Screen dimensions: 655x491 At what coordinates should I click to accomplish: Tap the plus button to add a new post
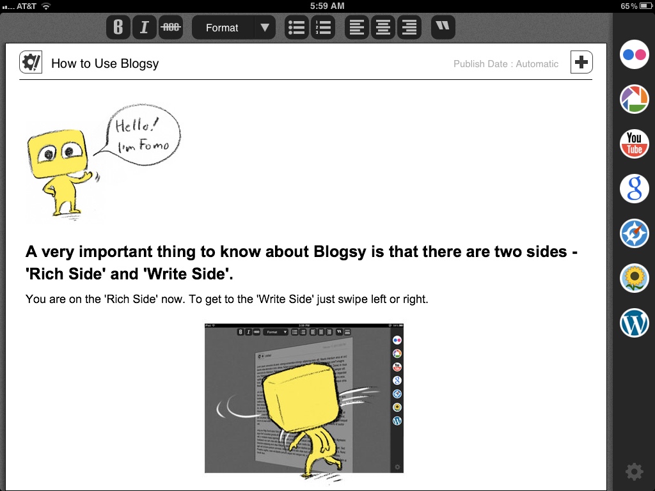581,62
